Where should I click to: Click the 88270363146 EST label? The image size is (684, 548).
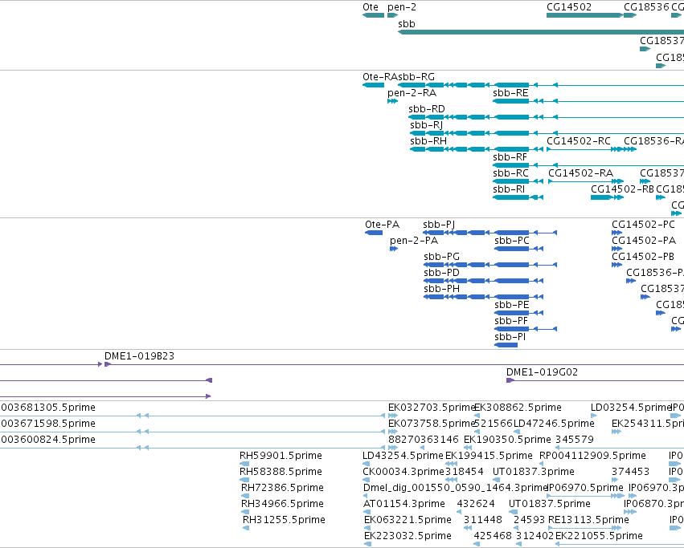pyautogui.click(x=424, y=440)
